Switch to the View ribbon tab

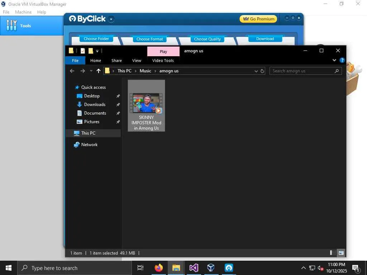pyautogui.click(x=137, y=61)
